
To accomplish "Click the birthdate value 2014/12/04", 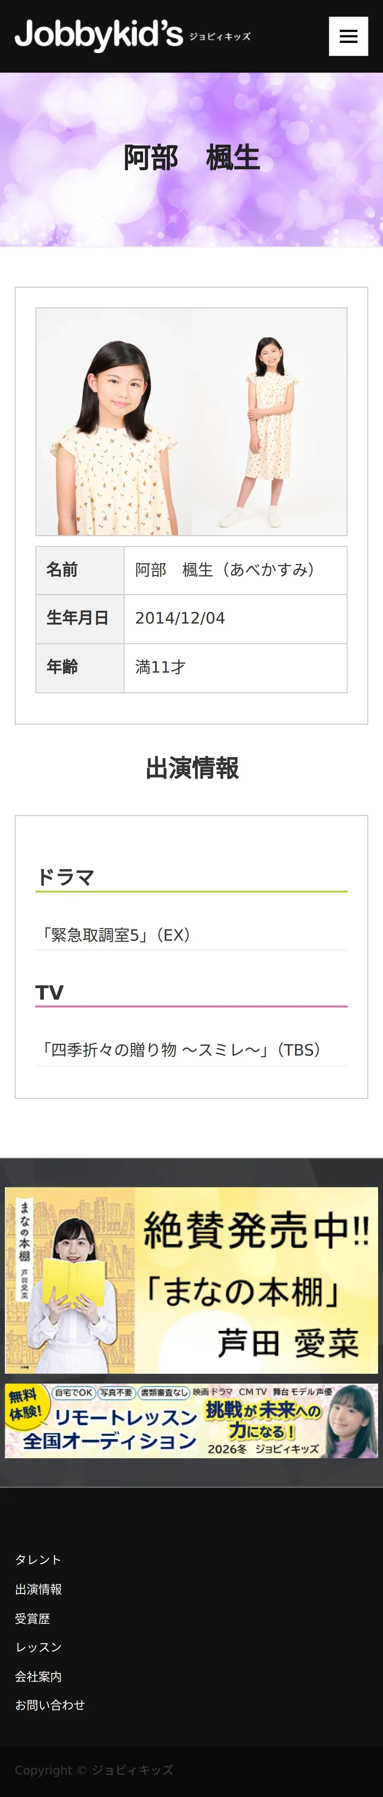I will (180, 618).
